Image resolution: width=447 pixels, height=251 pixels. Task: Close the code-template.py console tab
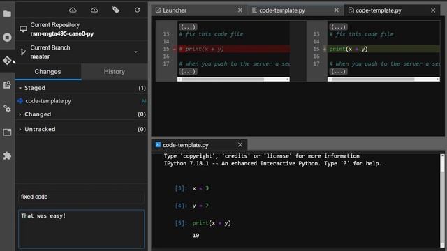(240, 145)
